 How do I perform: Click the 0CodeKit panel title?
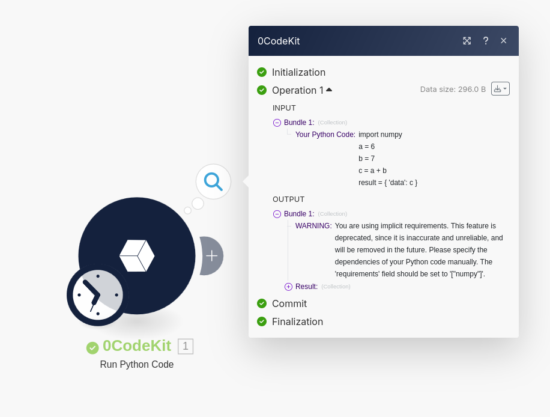click(279, 41)
